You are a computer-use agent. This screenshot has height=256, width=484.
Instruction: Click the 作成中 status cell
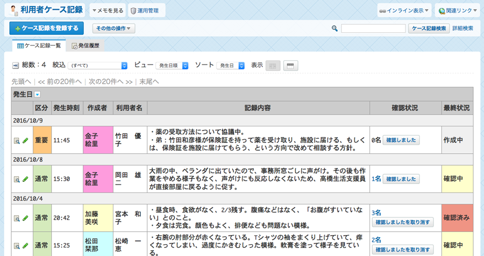coord(457,140)
